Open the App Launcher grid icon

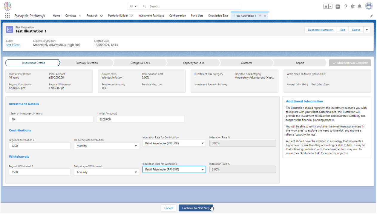(7, 16)
